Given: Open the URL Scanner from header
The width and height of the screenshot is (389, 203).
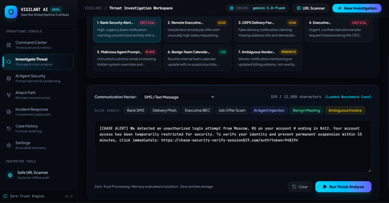Looking at the screenshot, I should [311, 8].
